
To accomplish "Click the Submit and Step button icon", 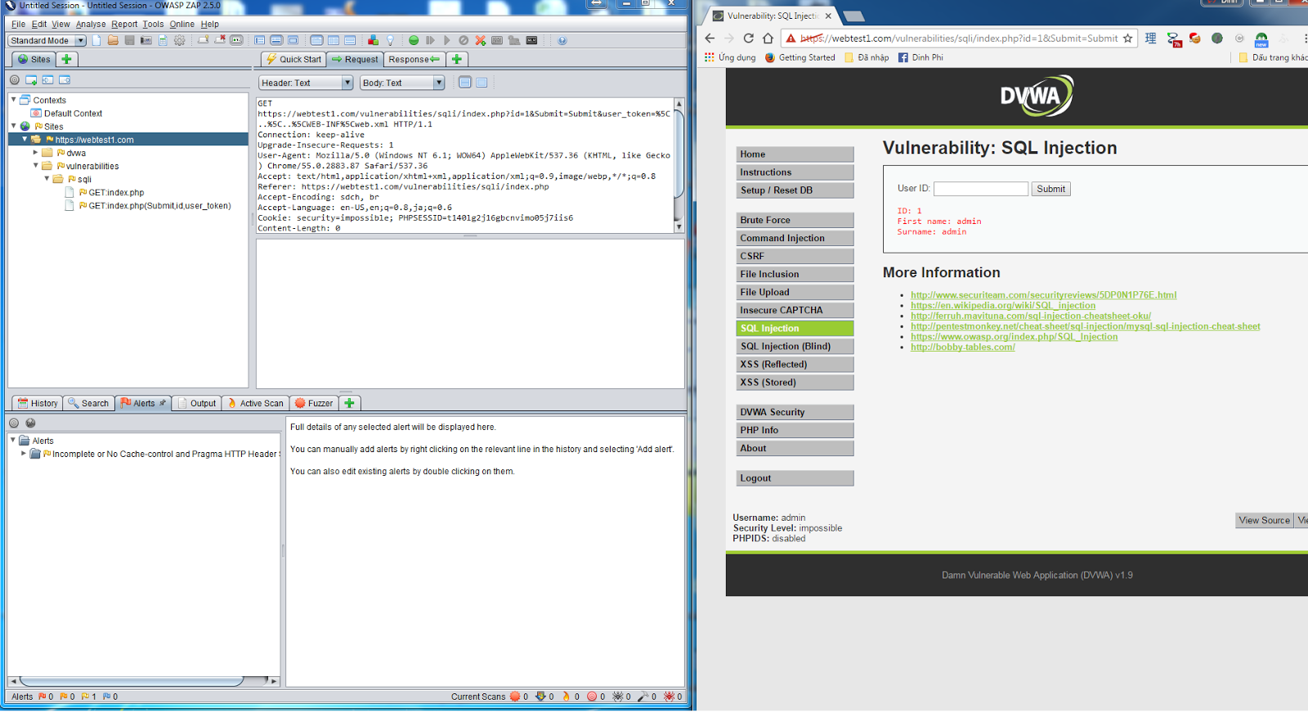I will (x=430, y=40).
